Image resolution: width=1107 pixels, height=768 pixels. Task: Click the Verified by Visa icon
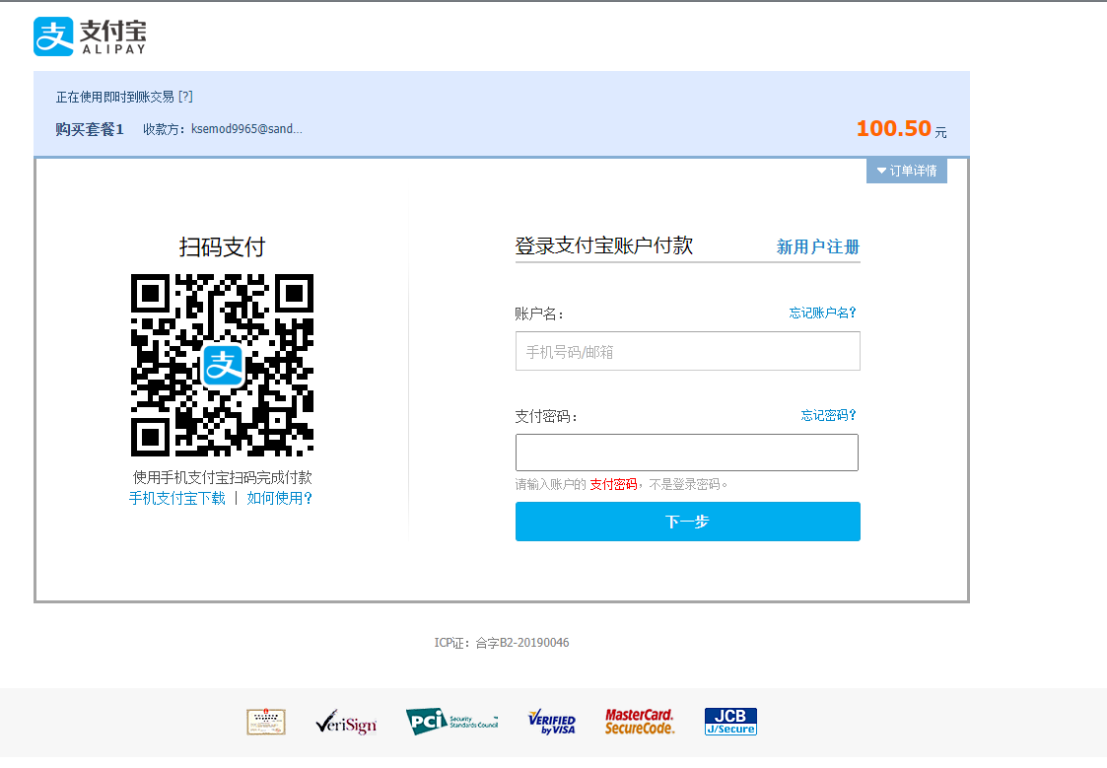550,721
